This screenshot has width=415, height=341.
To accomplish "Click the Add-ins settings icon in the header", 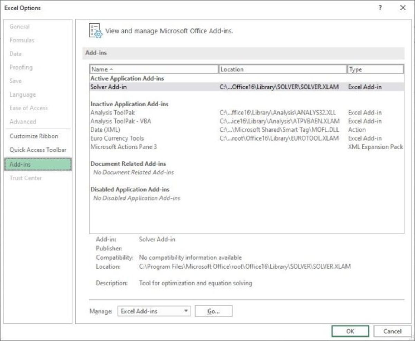I will 95,31.
